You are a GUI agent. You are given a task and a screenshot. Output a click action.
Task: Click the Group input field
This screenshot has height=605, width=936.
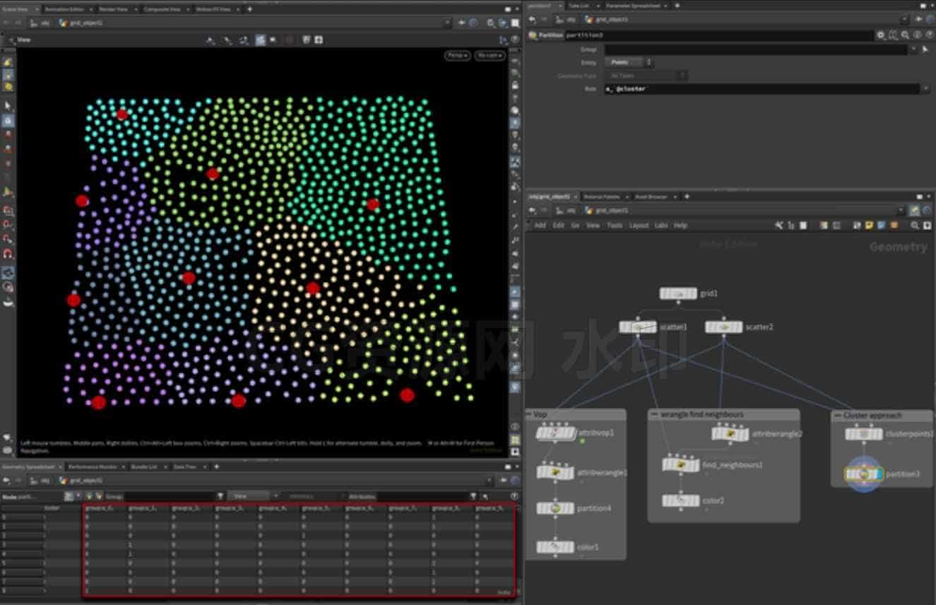click(x=756, y=49)
